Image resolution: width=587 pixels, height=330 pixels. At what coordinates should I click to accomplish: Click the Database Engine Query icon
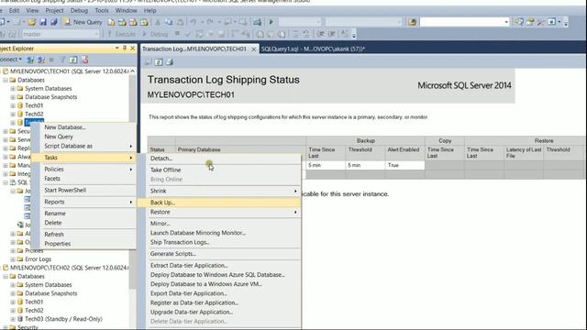pos(111,22)
